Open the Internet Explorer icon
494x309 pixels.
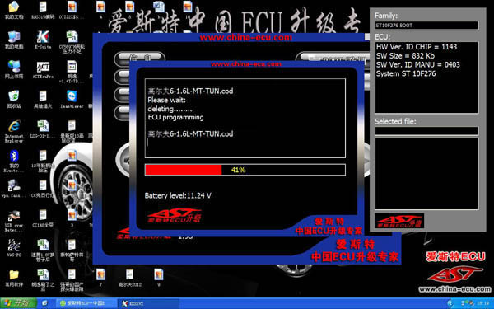pyautogui.click(x=14, y=131)
